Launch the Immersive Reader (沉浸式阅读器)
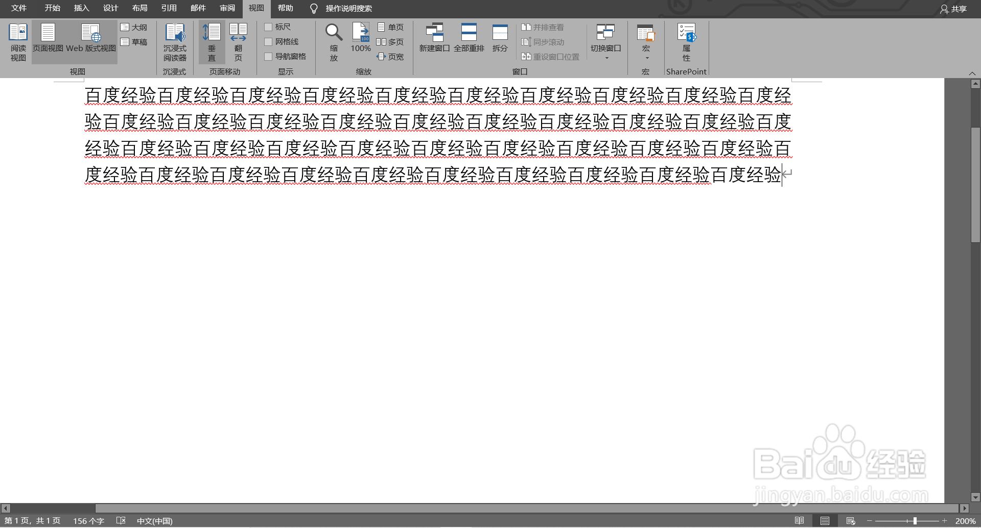The width and height of the screenshot is (981, 528). coord(175,42)
